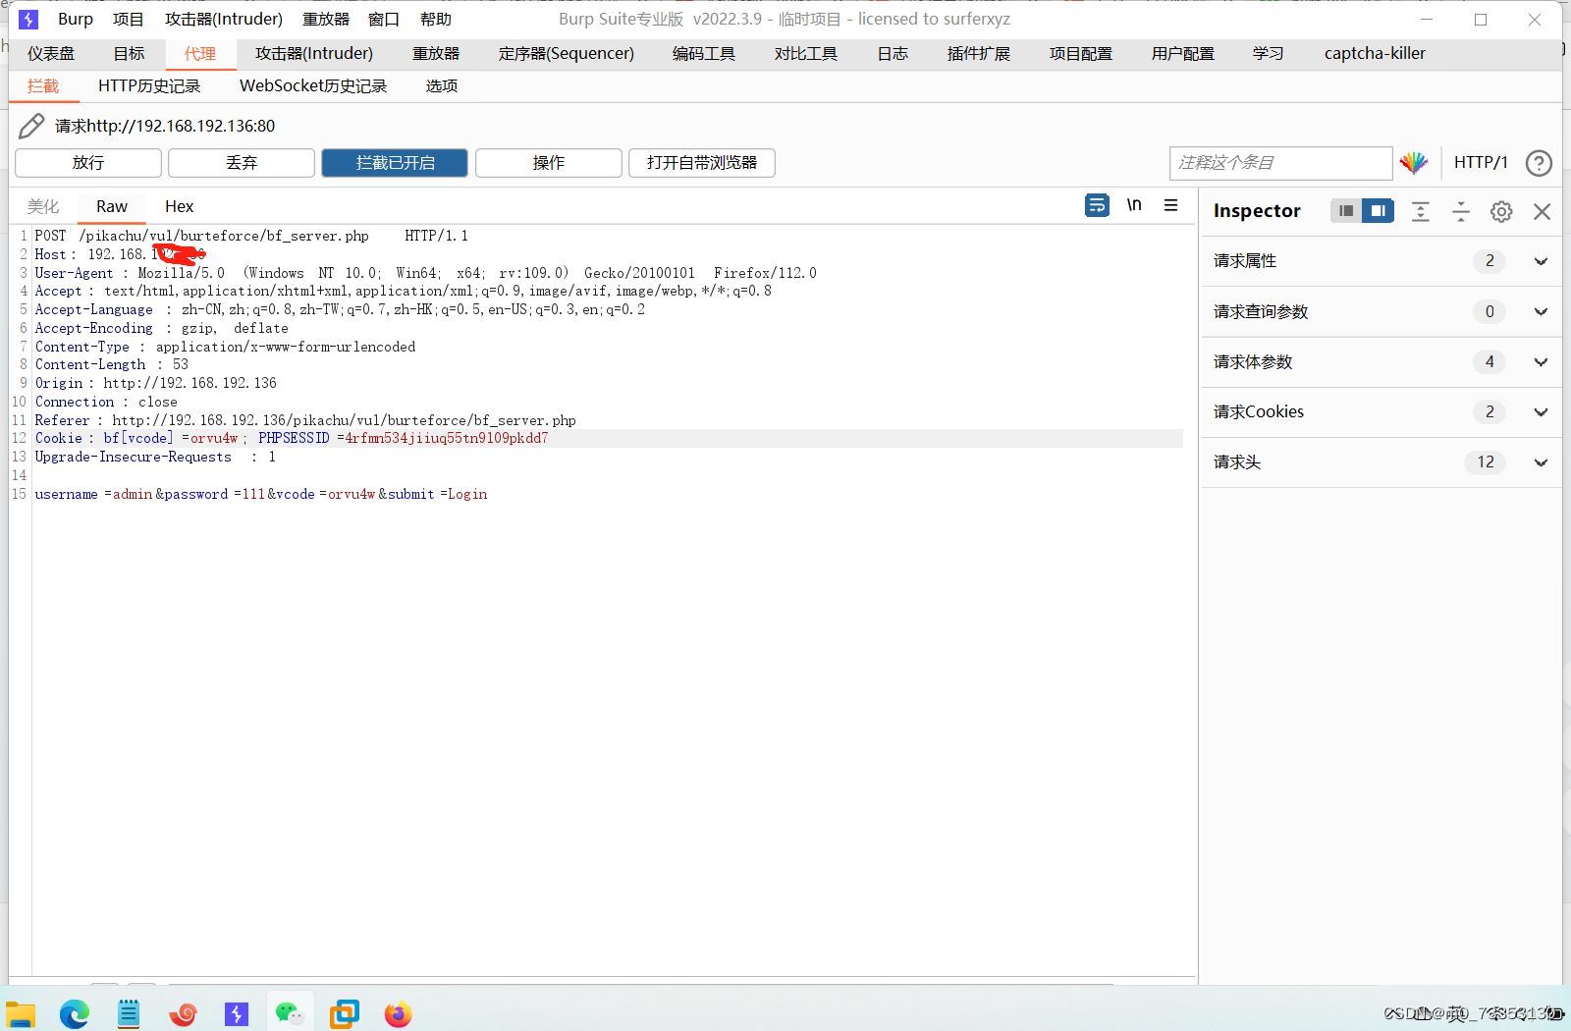The width and height of the screenshot is (1571, 1031).
Task: Open File Explorer from taskbar
Action: click(x=21, y=1013)
